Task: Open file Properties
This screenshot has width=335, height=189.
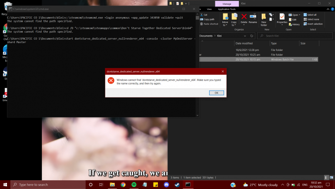Action: (x=282, y=19)
